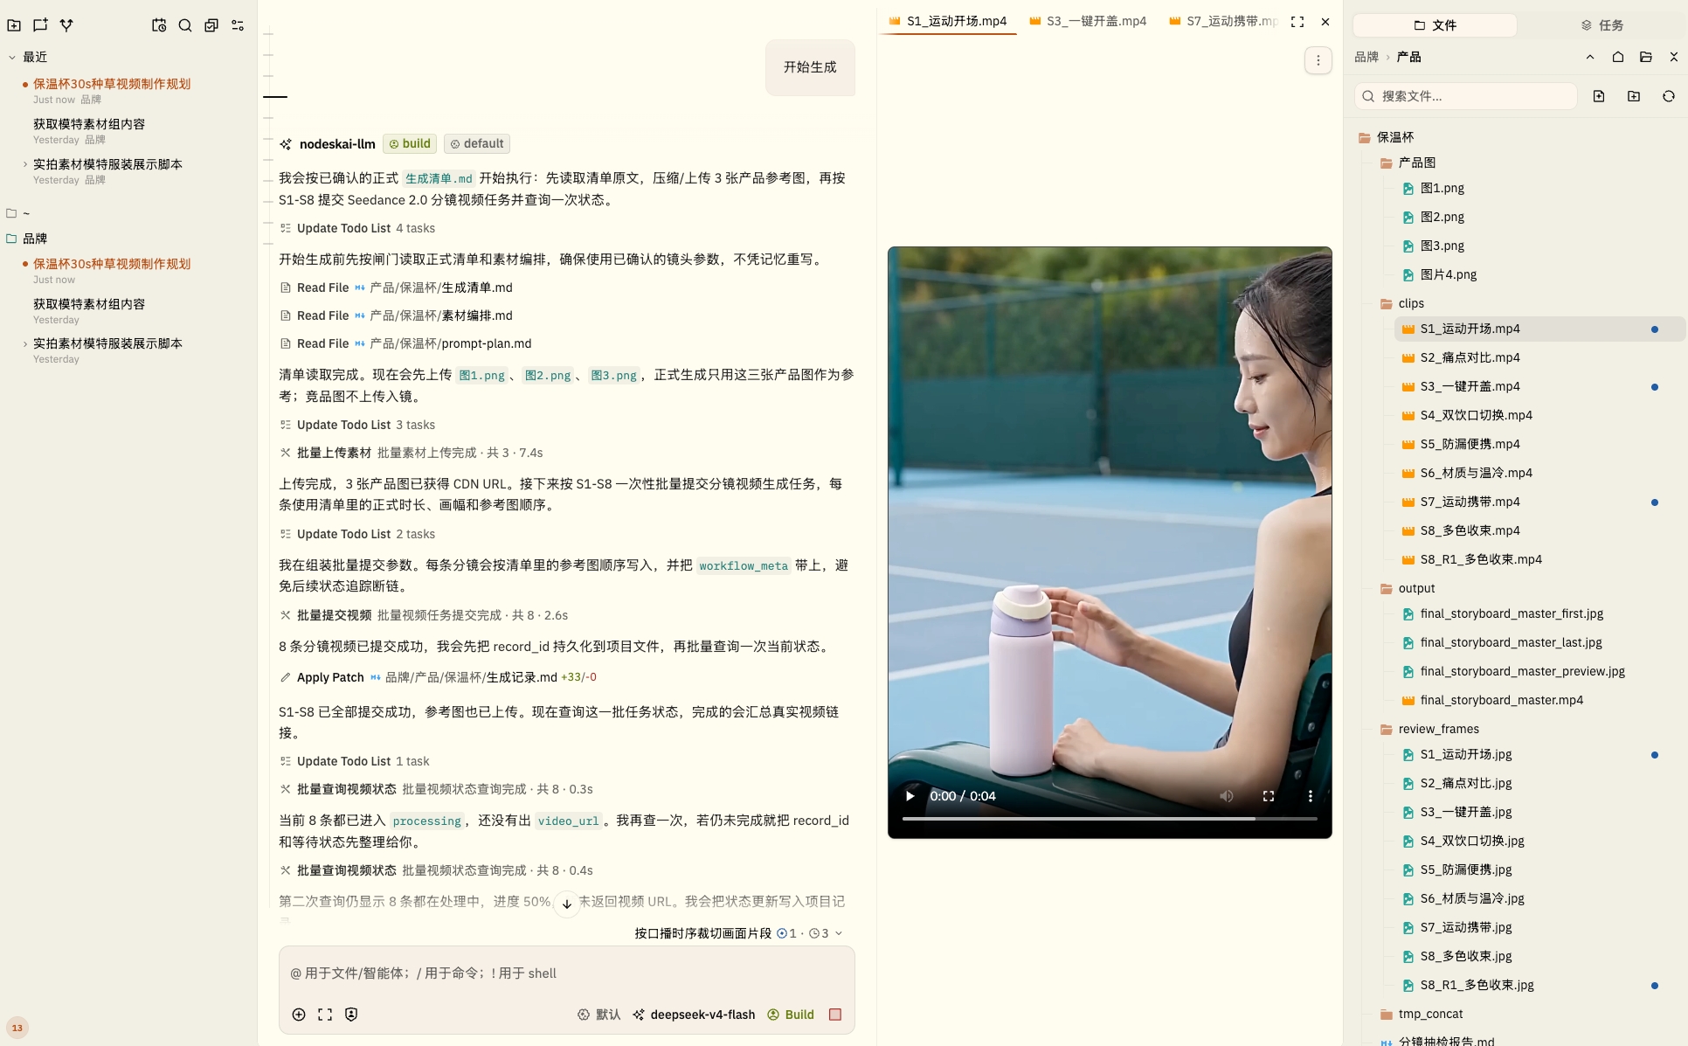Open the search icon in left sidebar
The image size is (1688, 1046).
point(185,25)
